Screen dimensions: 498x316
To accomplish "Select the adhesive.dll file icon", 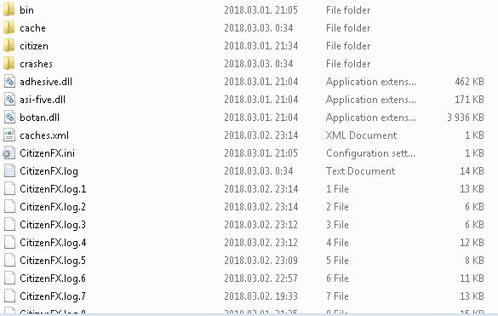I will (9, 82).
